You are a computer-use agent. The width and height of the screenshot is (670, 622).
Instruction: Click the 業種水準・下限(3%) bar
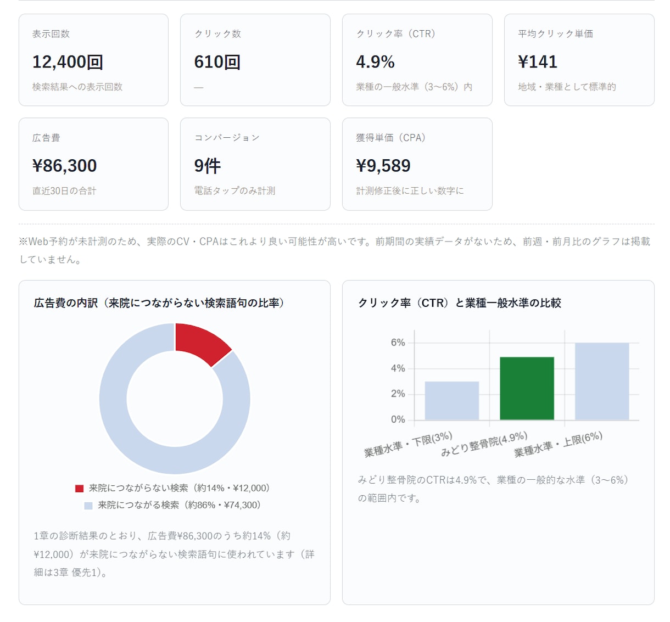(452, 401)
